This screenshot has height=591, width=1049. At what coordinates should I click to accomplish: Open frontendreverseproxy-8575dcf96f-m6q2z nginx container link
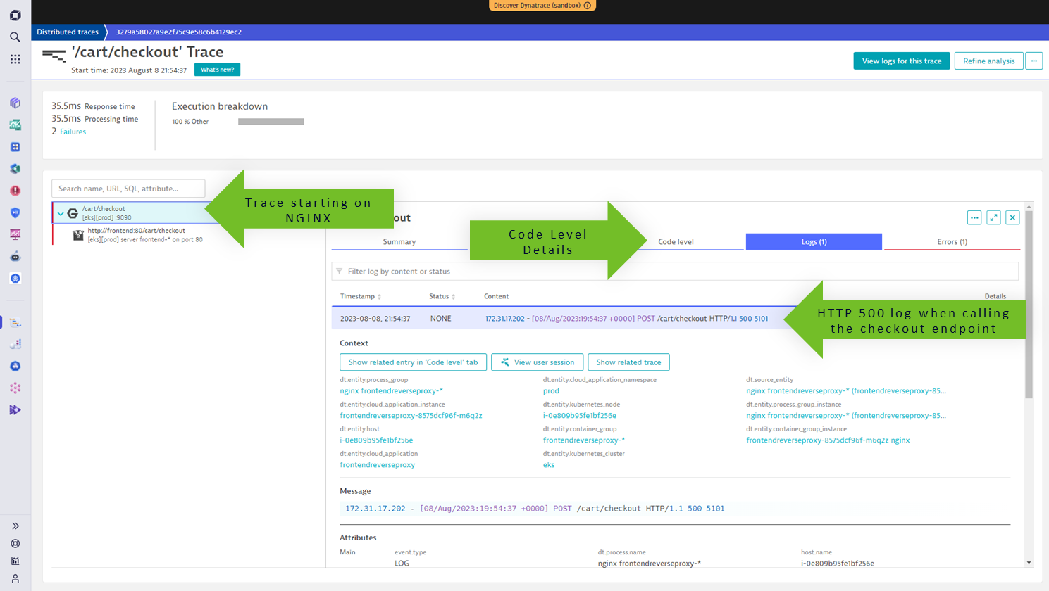pos(828,440)
